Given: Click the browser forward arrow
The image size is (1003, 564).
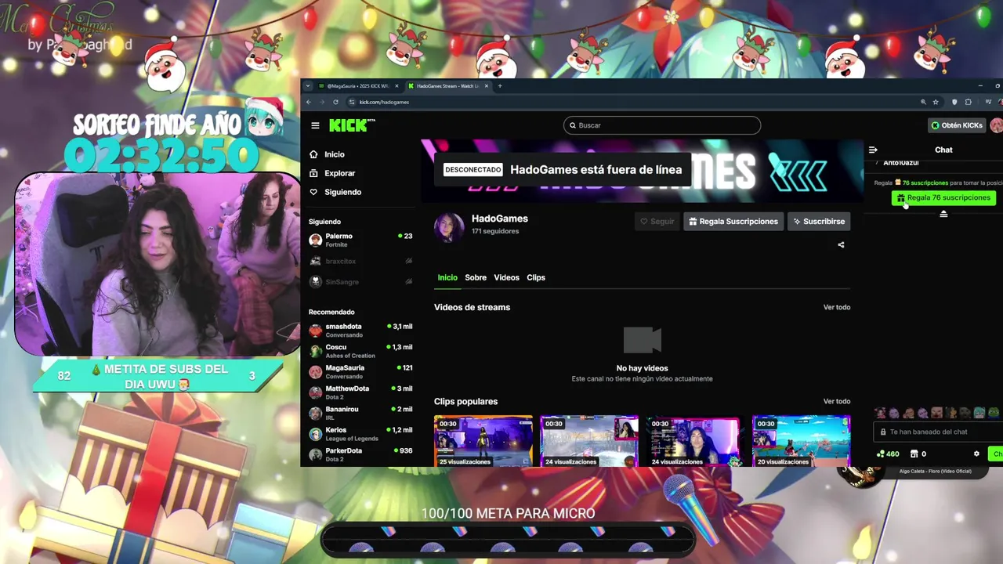Looking at the screenshot, I should click(322, 102).
